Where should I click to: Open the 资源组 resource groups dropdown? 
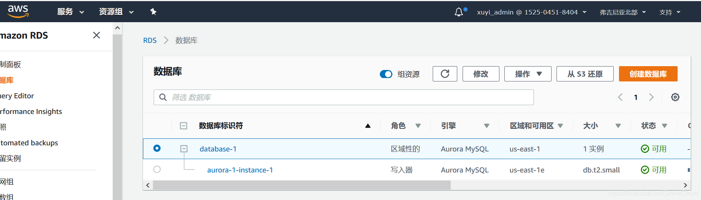click(116, 12)
